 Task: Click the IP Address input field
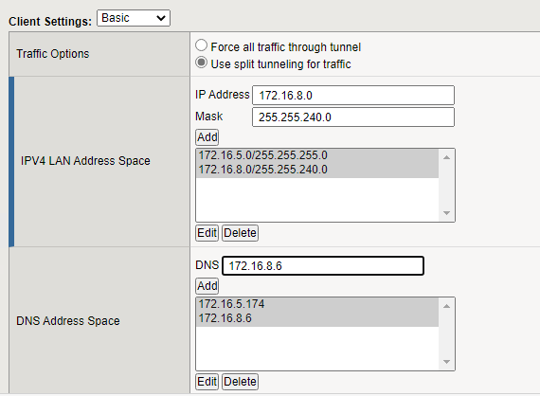click(353, 96)
